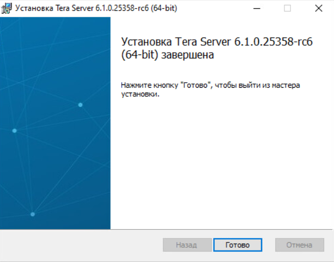Click the greyed-out Отмена button
Screen dimensions: 334x262
pos(300,245)
